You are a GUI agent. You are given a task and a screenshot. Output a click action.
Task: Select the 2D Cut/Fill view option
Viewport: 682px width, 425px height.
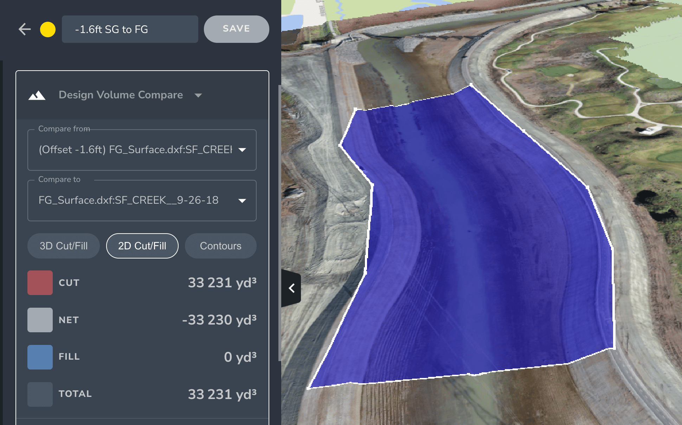[x=142, y=246]
